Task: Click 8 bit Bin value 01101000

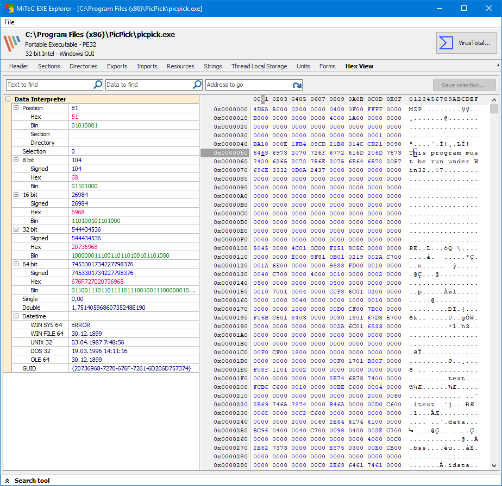Action: (x=85, y=186)
